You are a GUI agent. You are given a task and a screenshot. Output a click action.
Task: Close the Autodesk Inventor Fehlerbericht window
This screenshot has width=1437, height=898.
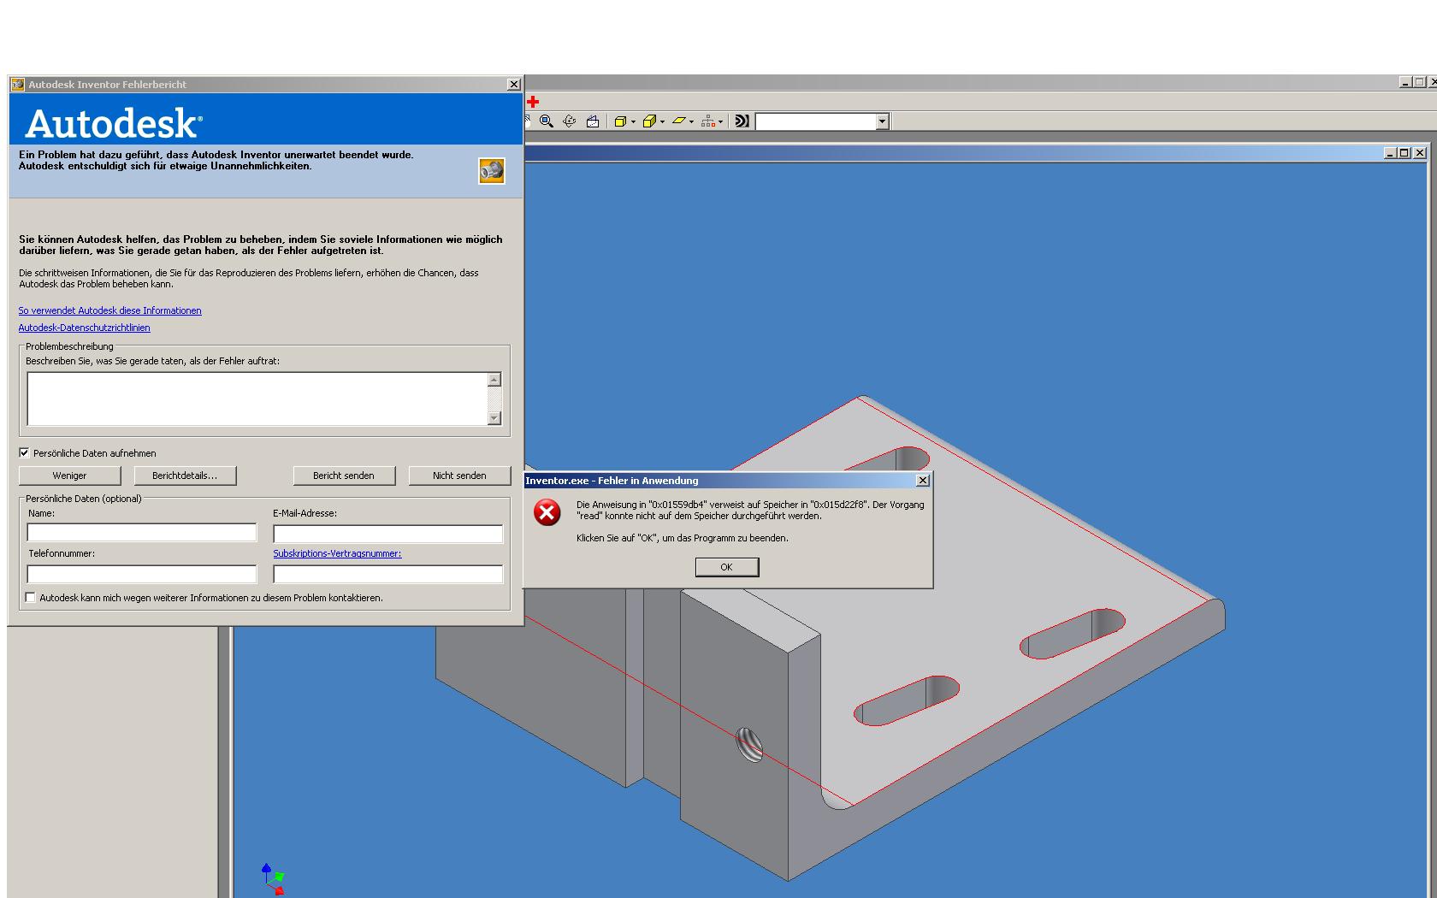click(x=514, y=85)
